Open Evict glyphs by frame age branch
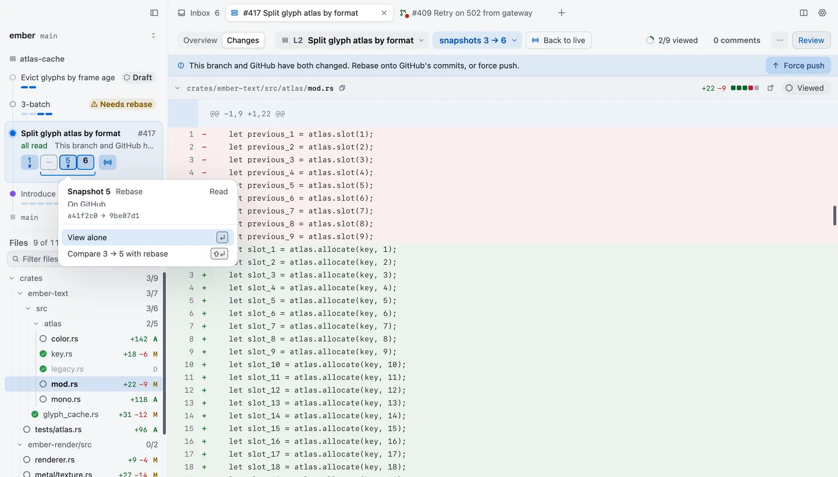This screenshot has width=838, height=477. point(68,77)
